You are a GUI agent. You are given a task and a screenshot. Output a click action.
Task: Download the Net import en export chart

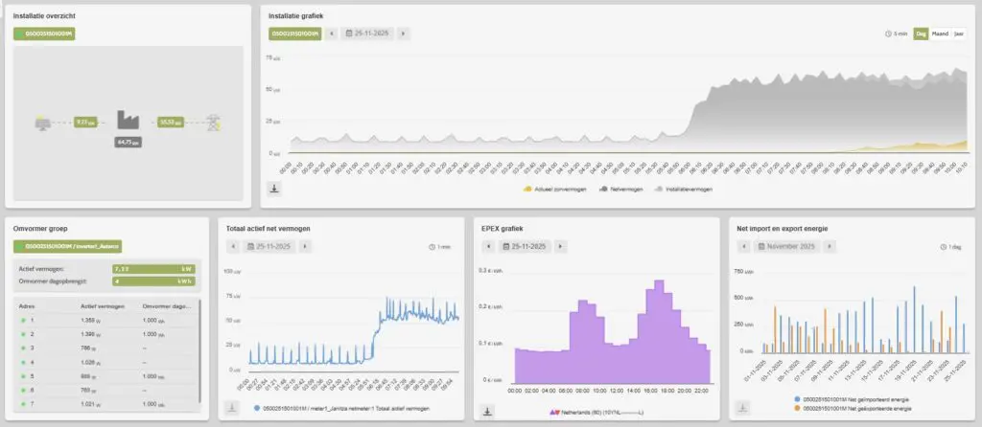[742, 408]
